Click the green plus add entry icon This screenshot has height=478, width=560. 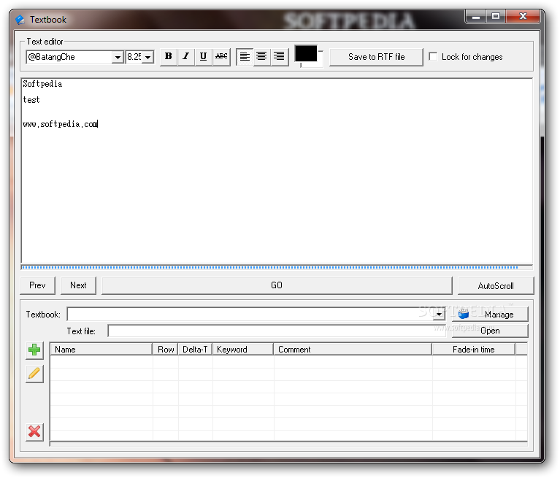click(34, 350)
